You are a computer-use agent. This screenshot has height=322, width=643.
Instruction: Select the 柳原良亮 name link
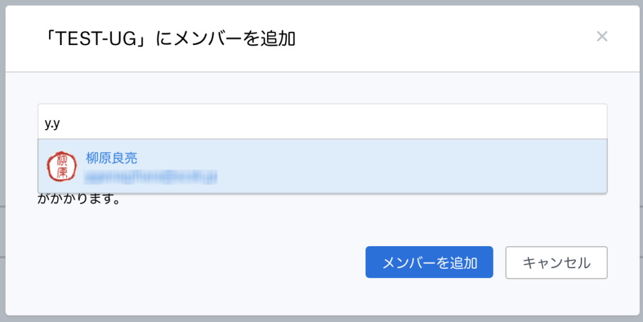tap(112, 158)
